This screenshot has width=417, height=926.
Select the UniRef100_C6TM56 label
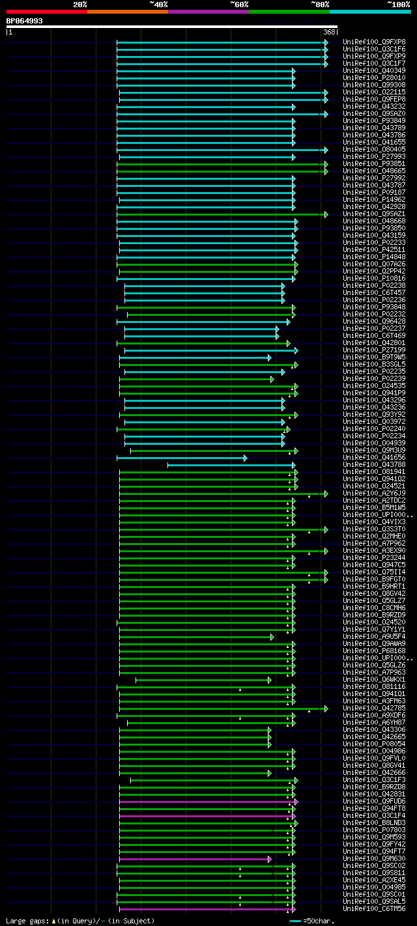click(x=374, y=908)
